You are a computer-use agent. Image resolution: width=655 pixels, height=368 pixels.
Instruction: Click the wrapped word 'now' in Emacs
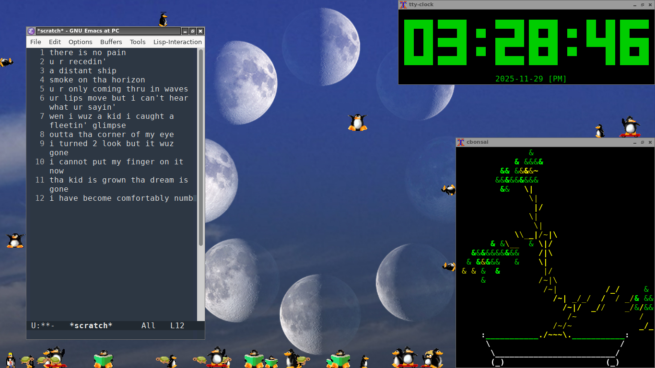point(57,171)
